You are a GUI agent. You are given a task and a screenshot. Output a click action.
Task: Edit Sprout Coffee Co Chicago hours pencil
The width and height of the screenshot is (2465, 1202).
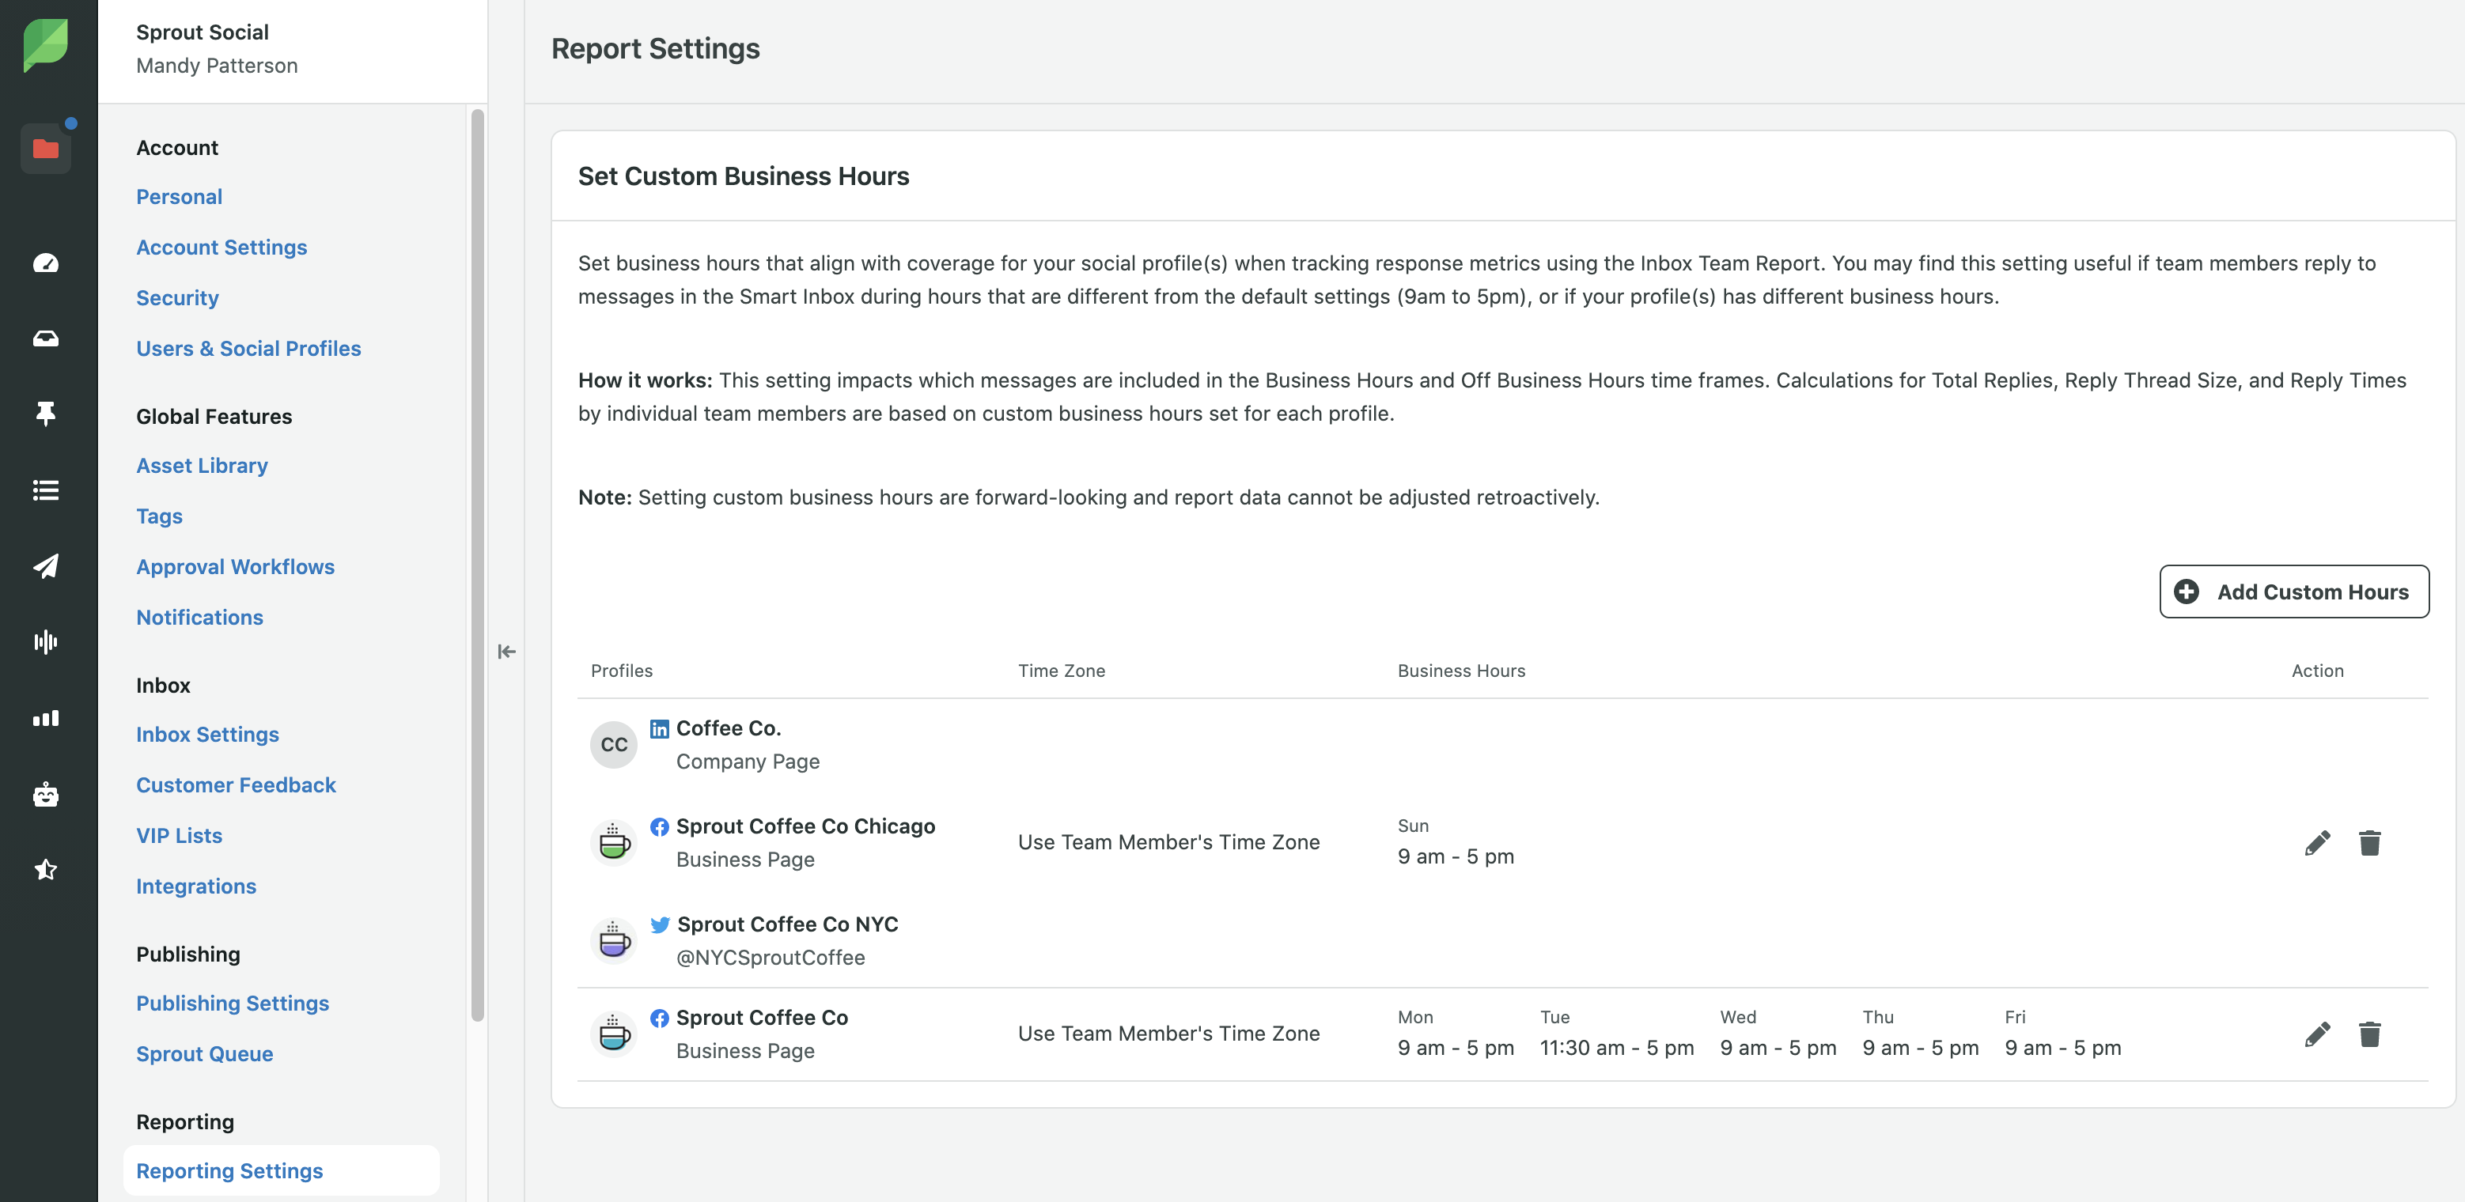point(2318,842)
